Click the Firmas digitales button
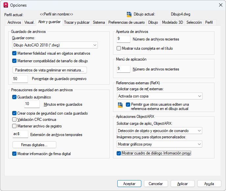 (x=34, y=145)
